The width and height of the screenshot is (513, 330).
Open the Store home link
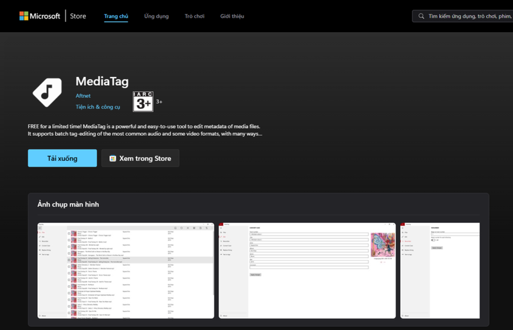(78, 16)
